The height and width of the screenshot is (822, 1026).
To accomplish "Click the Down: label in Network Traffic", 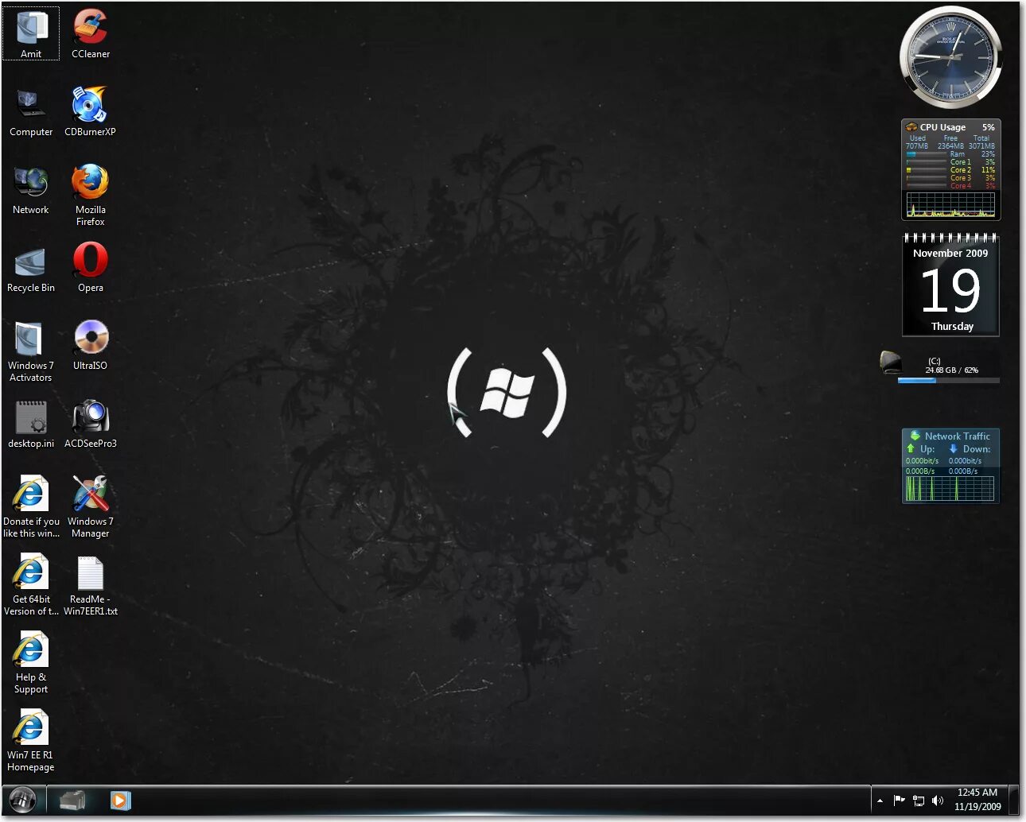I will pyautogui.click(x=977, y=449).
